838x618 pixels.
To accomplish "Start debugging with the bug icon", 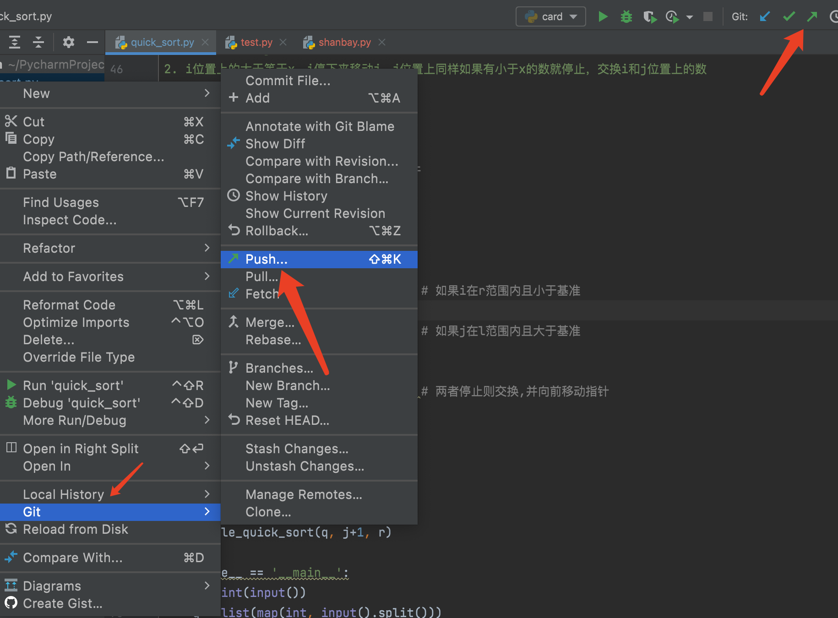I will 626,17.
